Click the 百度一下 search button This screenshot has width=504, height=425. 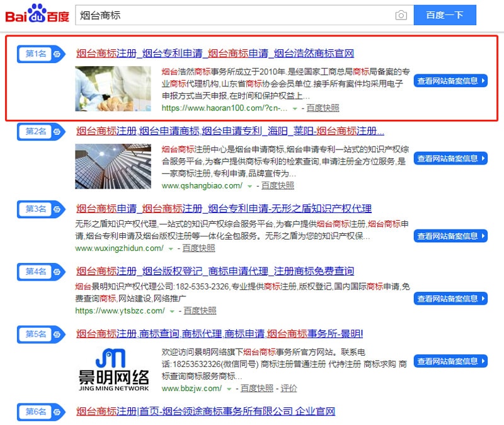pyautogui.click(x=445, y=15)
